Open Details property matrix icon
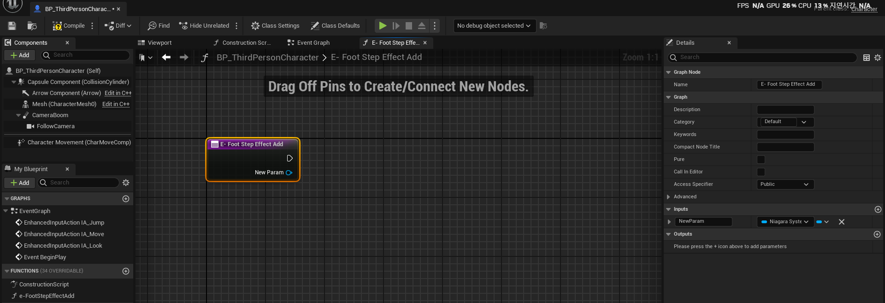 [x=867, y=58]
